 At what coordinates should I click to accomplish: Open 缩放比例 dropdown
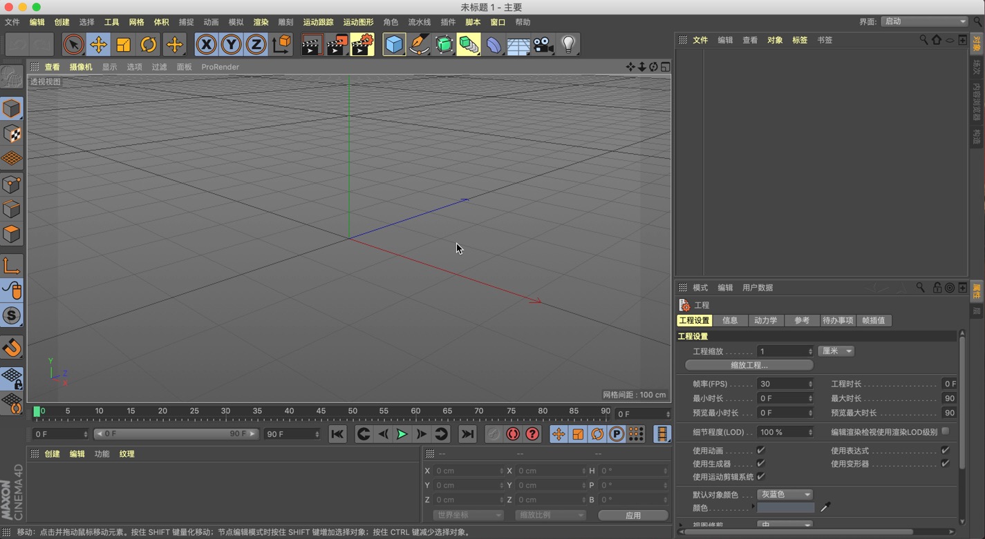tap(550, 515)
